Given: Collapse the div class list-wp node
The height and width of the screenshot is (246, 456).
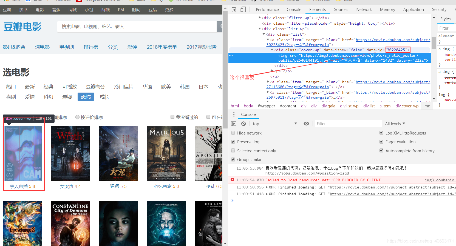Looking at the screenshot, I should coord(260,28).
